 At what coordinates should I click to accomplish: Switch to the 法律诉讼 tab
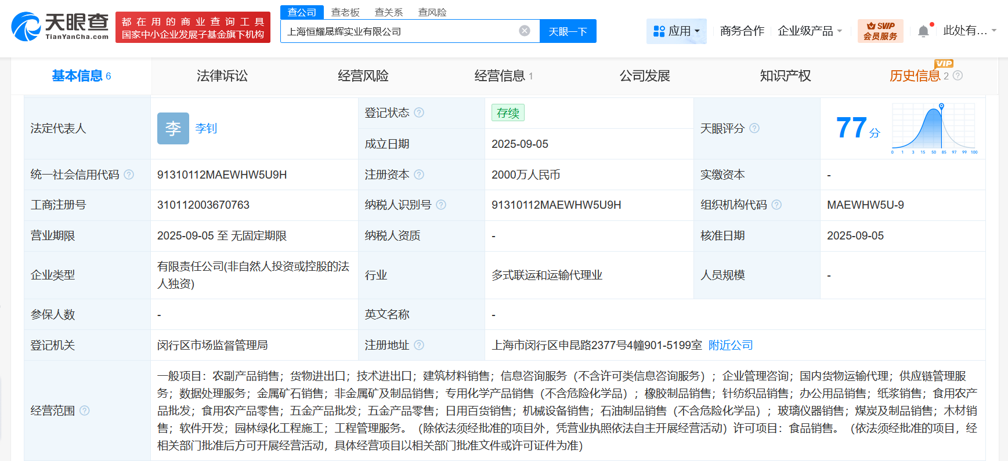pyautogui.click(x=222, y=76)
